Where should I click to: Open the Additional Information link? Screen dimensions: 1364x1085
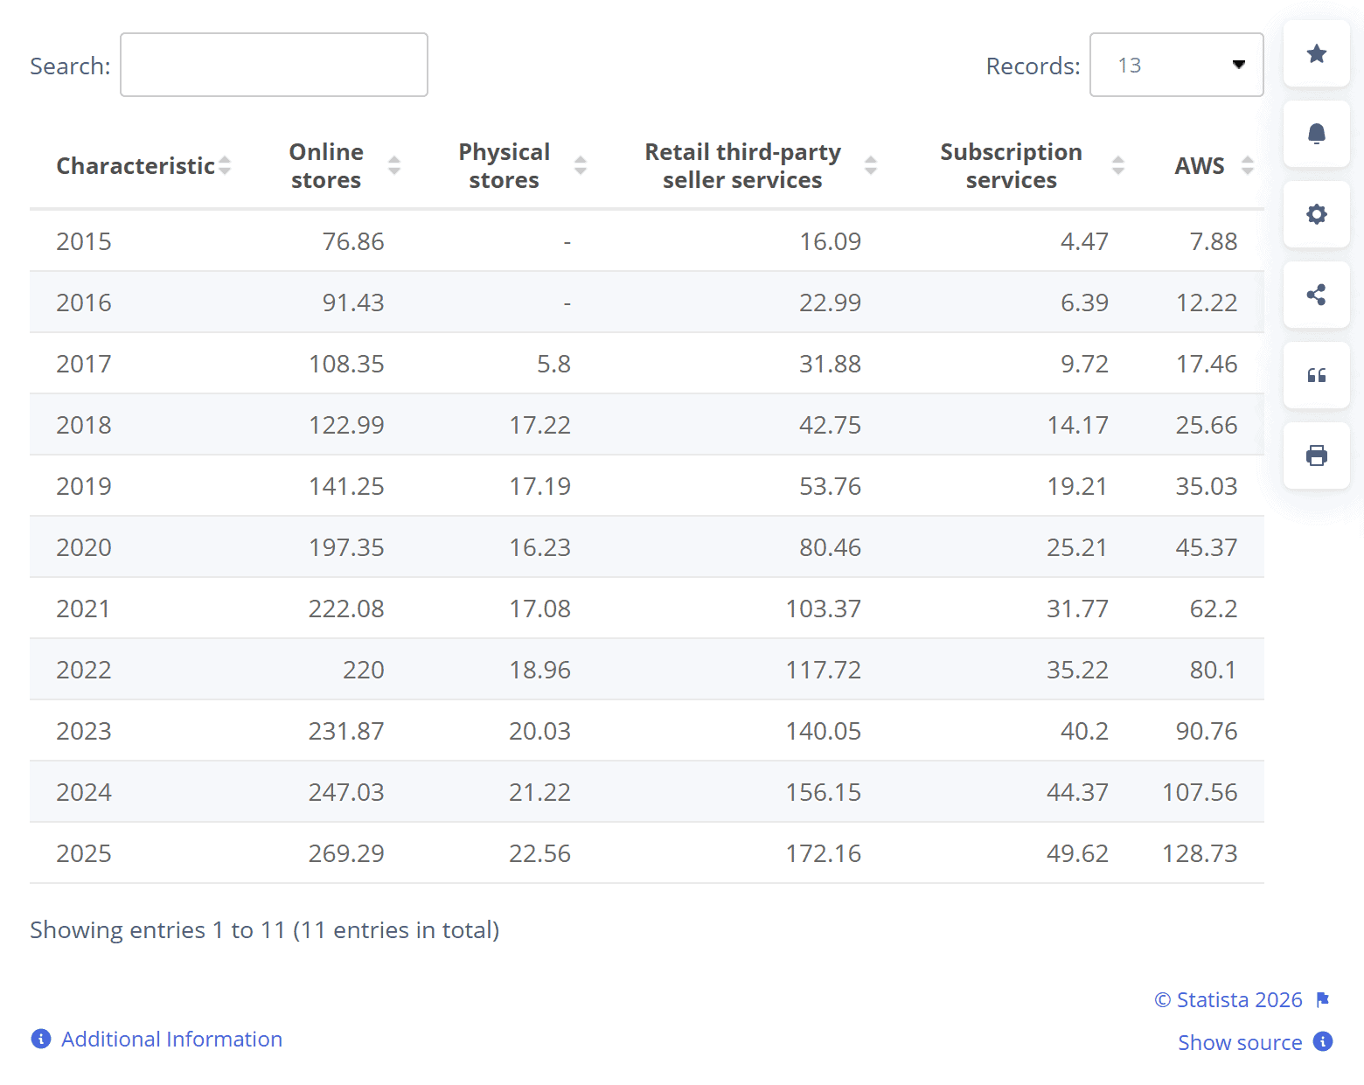(x=171, y=1039)
